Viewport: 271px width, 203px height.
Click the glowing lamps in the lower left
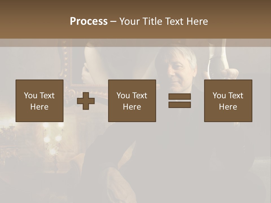click(53, 138)
